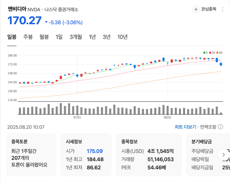Open the 시세정보 price info card
230x182 pixels.
click(86, 155)
